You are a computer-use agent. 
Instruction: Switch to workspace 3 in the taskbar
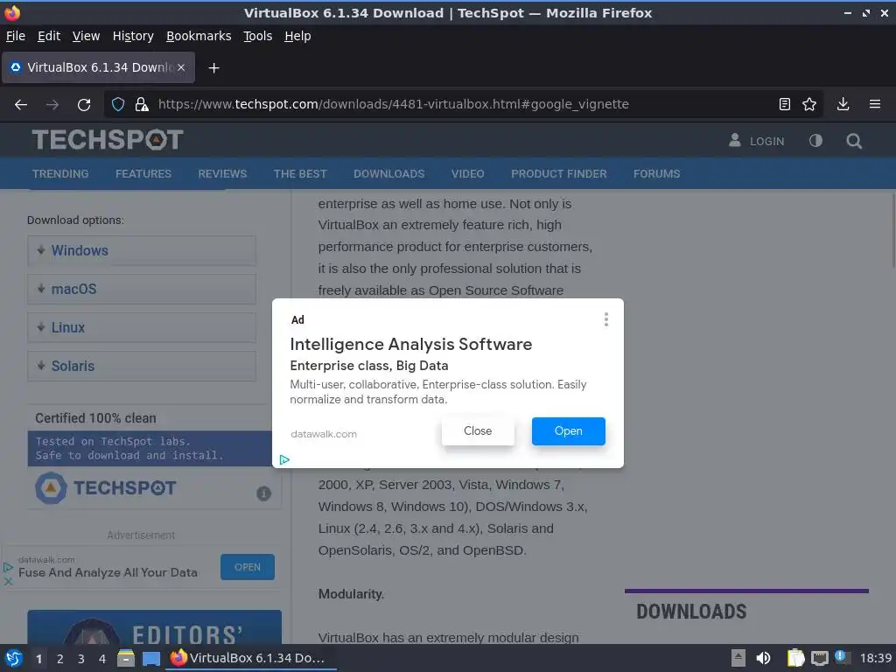point(81,659)
